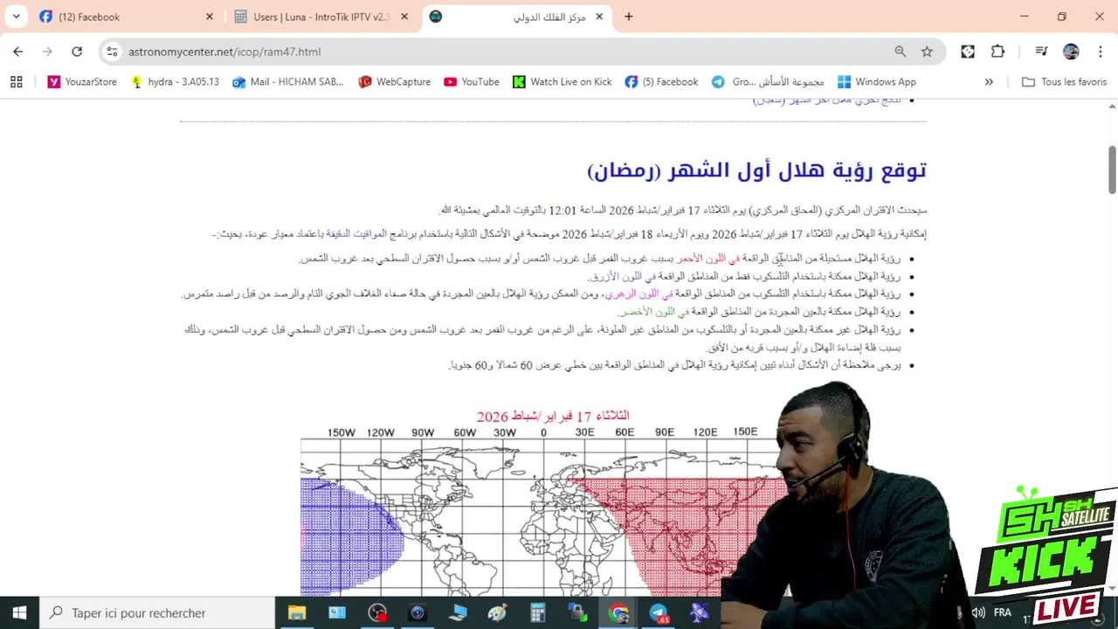Open the Telegram taskbar icon

pos(659,612)
